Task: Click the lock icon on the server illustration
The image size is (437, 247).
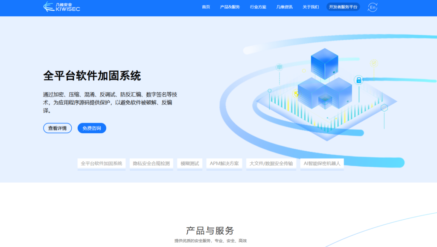Action: pyautogui.click(x=358, y=81)
